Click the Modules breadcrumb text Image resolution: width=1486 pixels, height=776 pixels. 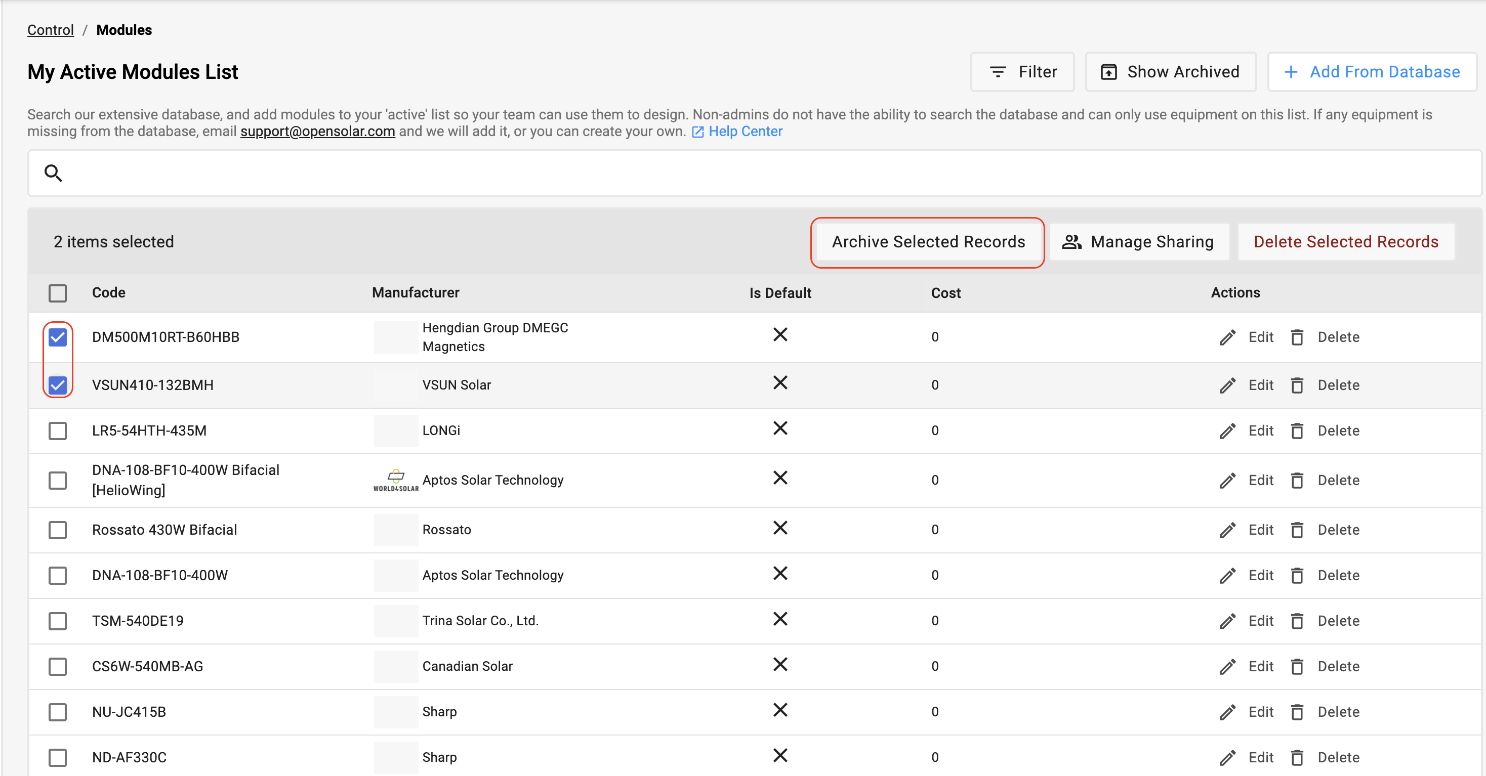click(124, 30)
